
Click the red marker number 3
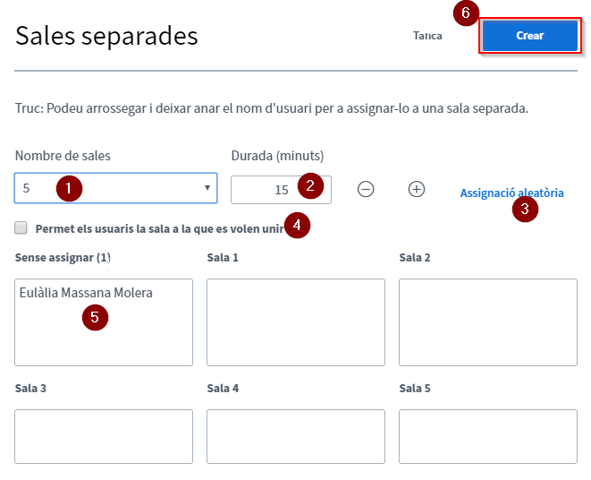tap(525, 210)
